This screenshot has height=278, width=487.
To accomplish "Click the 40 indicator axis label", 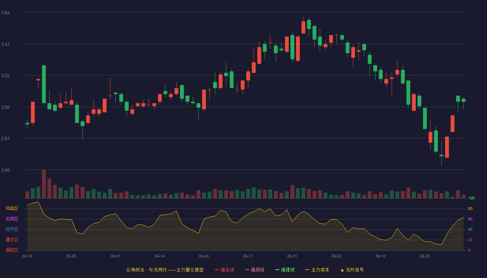I will pyautogui.click(x=470, y=229).
